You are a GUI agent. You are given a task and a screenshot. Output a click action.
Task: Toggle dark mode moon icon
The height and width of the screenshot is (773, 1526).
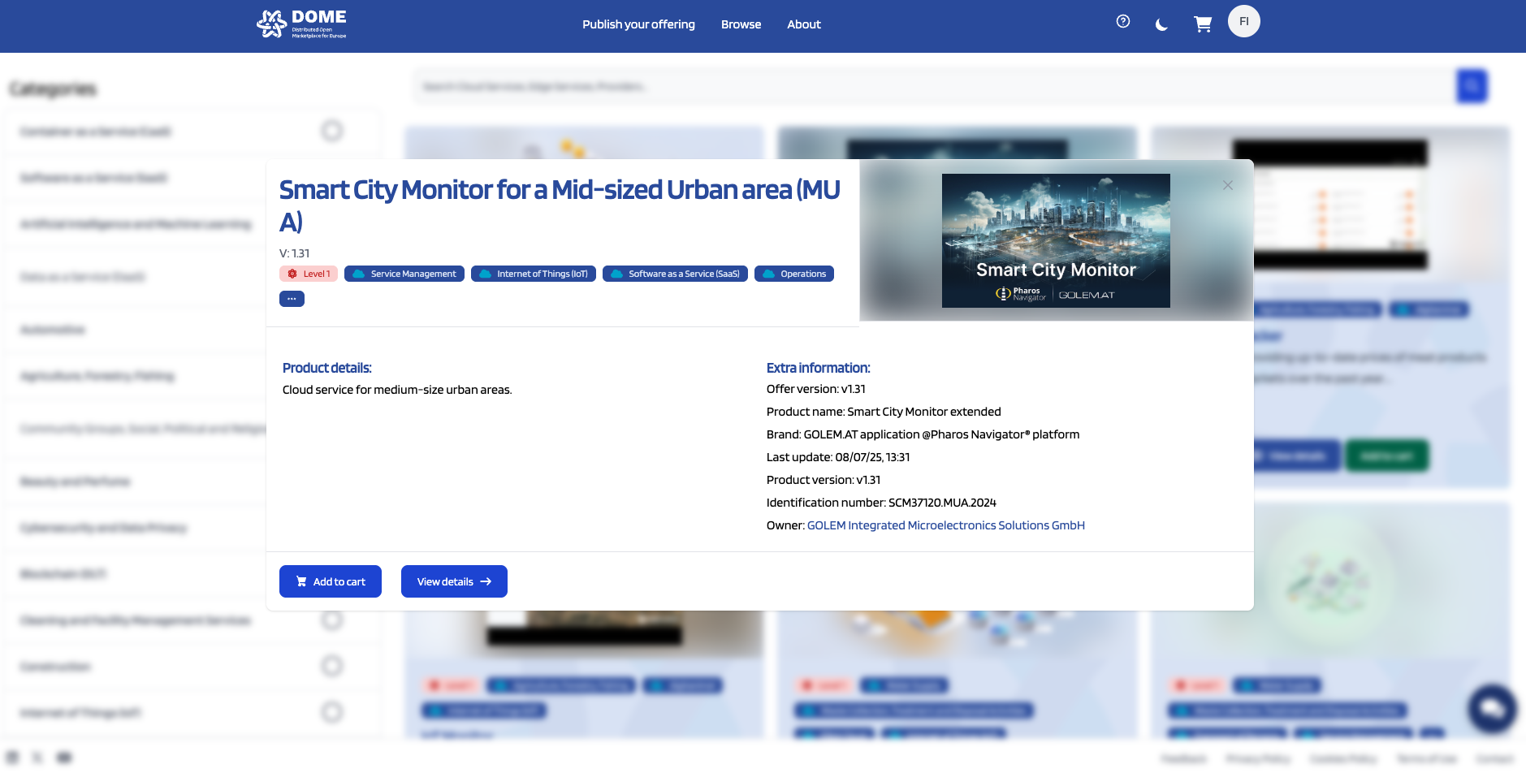(x=1161, y=24)
